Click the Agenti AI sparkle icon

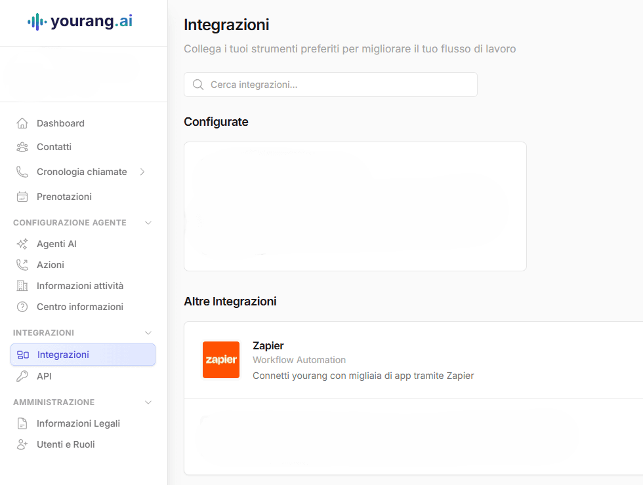coord(22,244)
